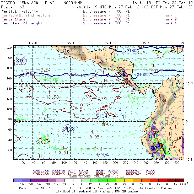The image size is (194, 194).
Task: Click the 'Model Info: V3.3.1' text
Action: (x=35, y=188)
